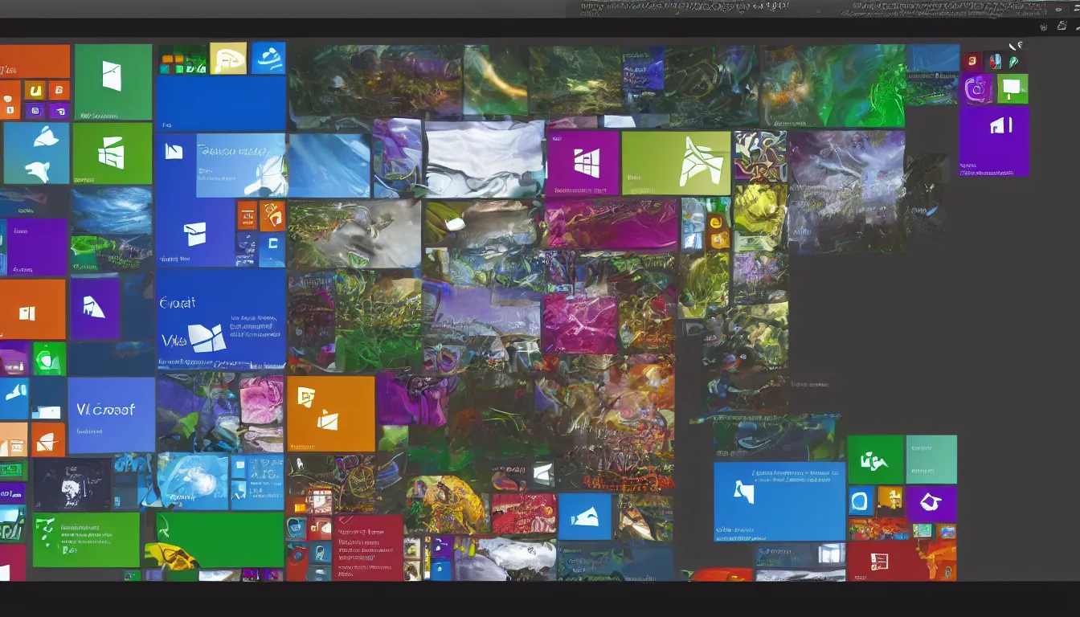Viewport: 1080px width, 617px height.
Task: Open the large plain blue tile below yellow swirl
Action: click(220, 104)
